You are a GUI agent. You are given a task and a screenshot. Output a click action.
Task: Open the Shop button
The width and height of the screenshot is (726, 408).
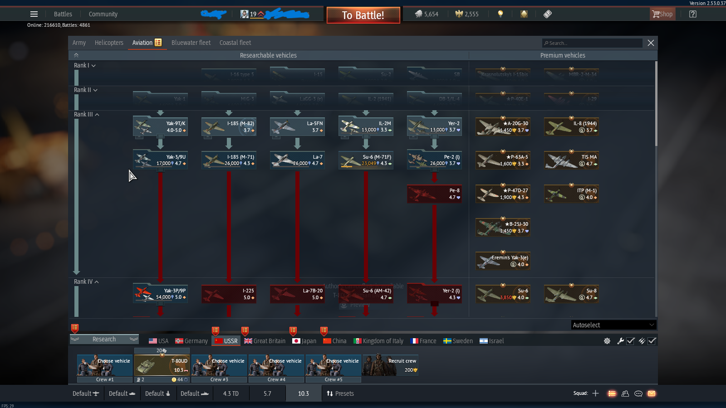point(662,14)
